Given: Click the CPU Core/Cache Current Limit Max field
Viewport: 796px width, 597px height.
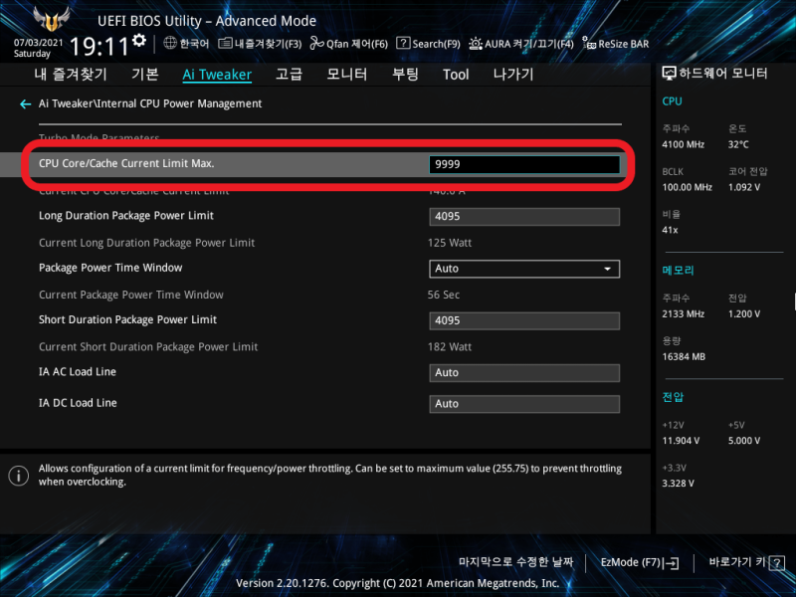Looking at the screenshot, I should point(524,164).
